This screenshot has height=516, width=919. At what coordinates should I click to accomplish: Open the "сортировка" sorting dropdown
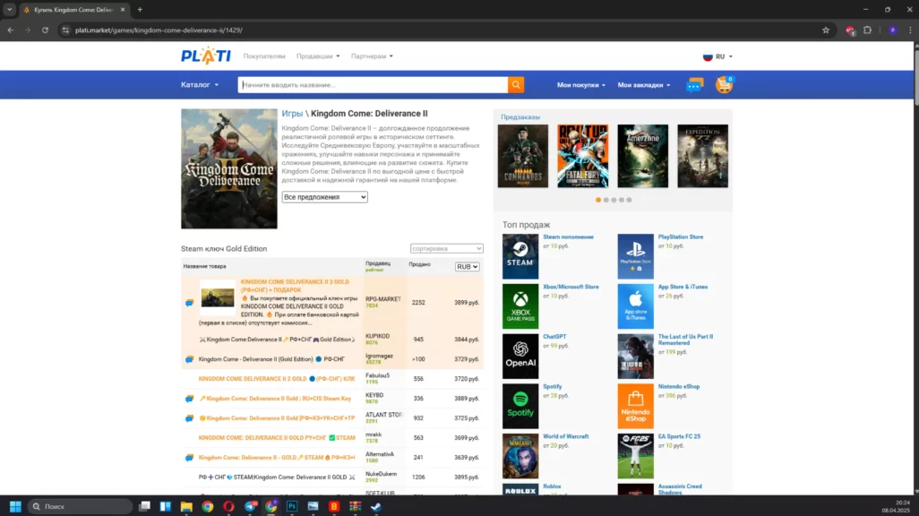446,248
